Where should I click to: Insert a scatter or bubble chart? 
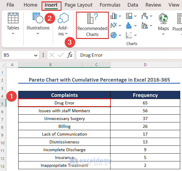[x=129, y=35]
